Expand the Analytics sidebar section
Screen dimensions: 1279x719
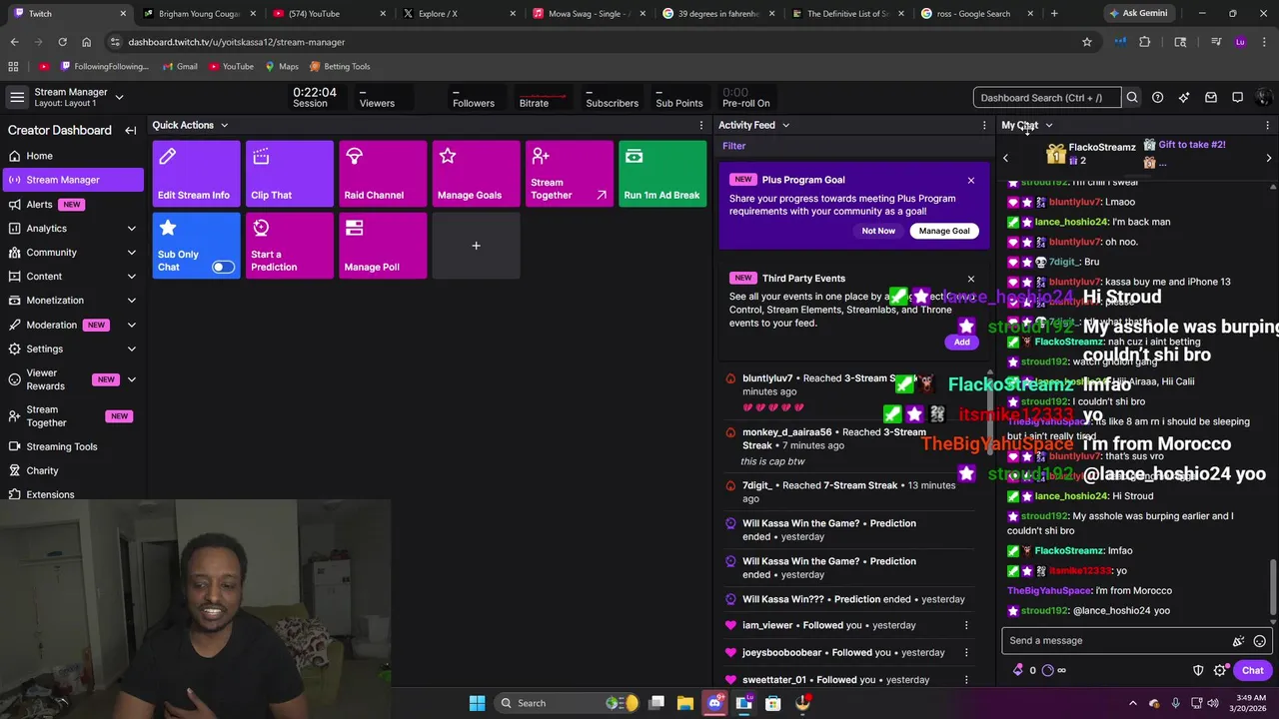pos(131,229)
